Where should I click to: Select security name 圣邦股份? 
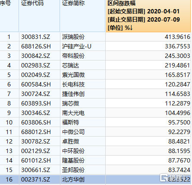(x=73, y=170)
